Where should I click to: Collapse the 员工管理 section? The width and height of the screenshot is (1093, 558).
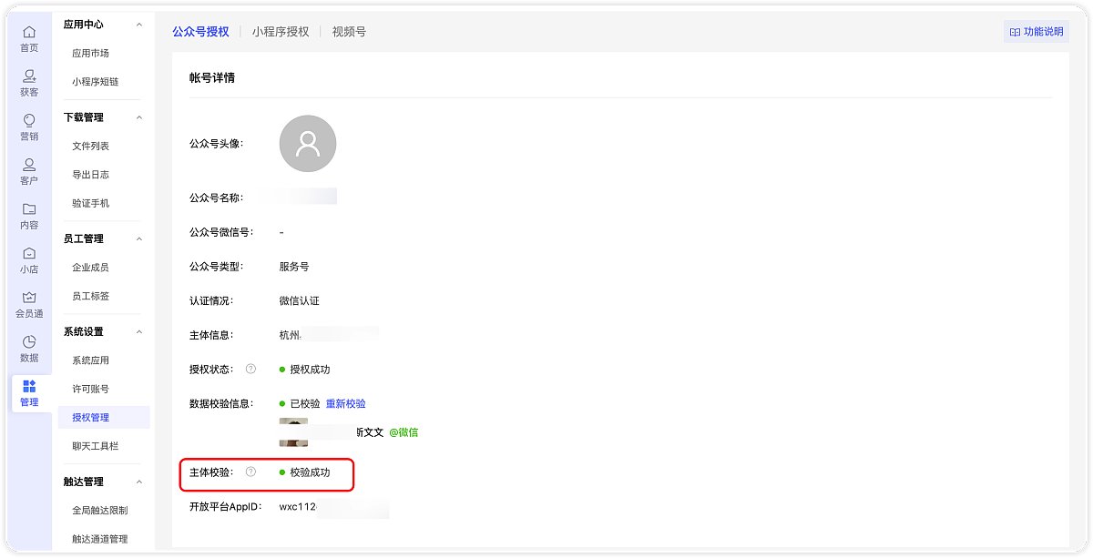139,238
